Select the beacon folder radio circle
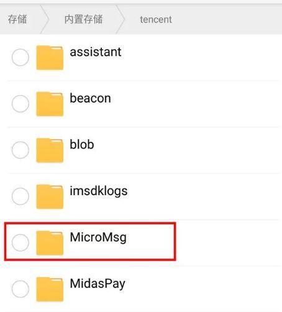282x312 pixels. click(x=20, y=104)
